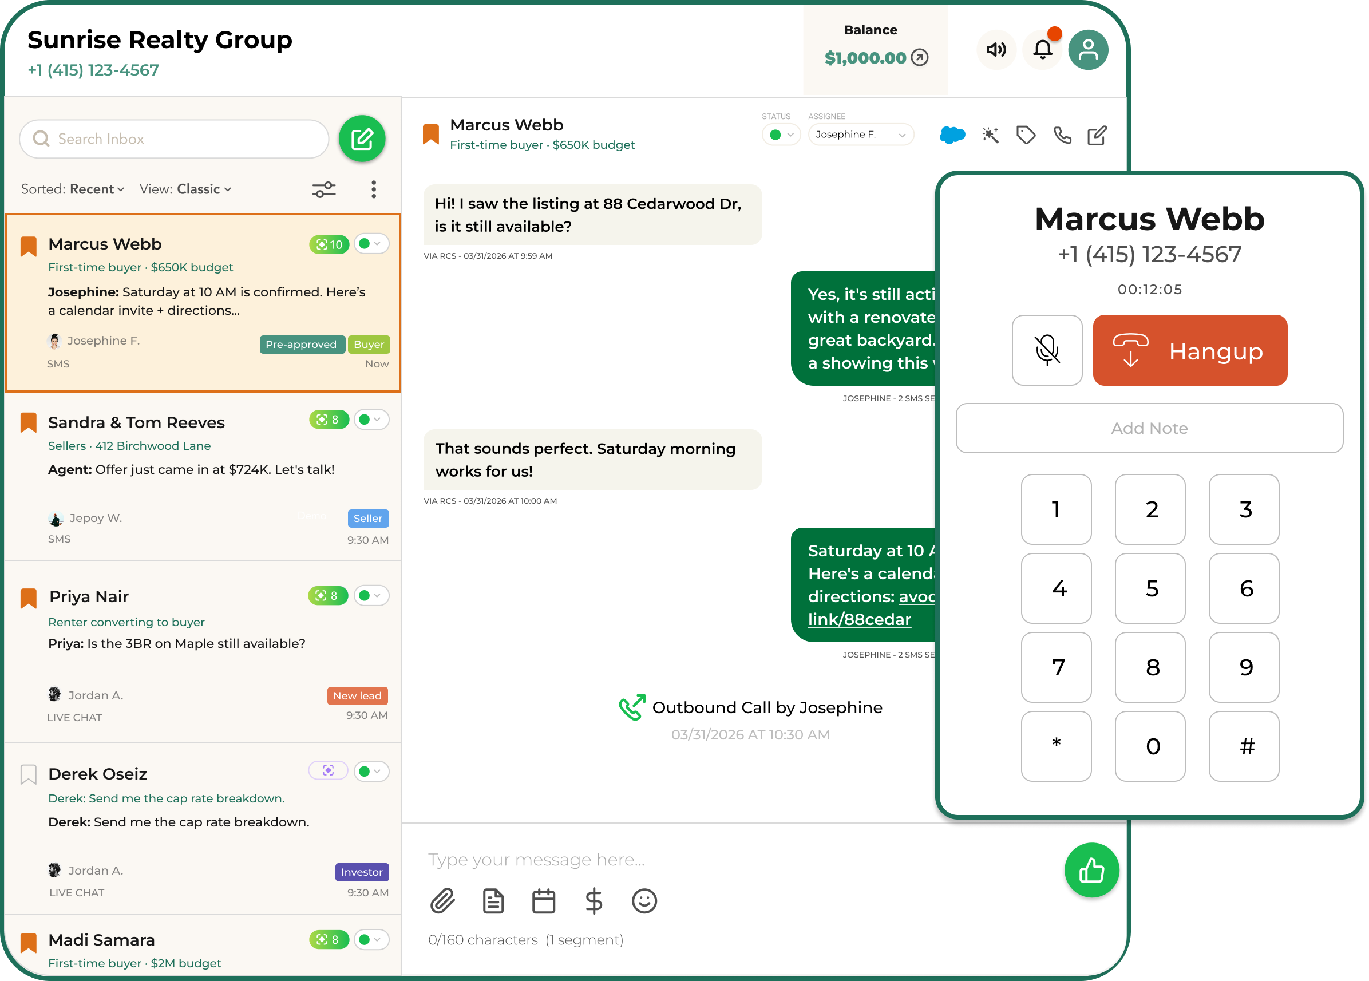Click the Hangup button

coord(1190,350)
